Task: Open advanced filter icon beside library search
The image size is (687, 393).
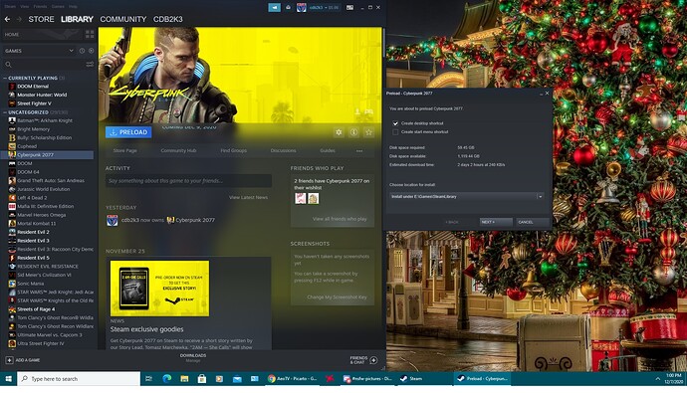Action: coord(90,65)
